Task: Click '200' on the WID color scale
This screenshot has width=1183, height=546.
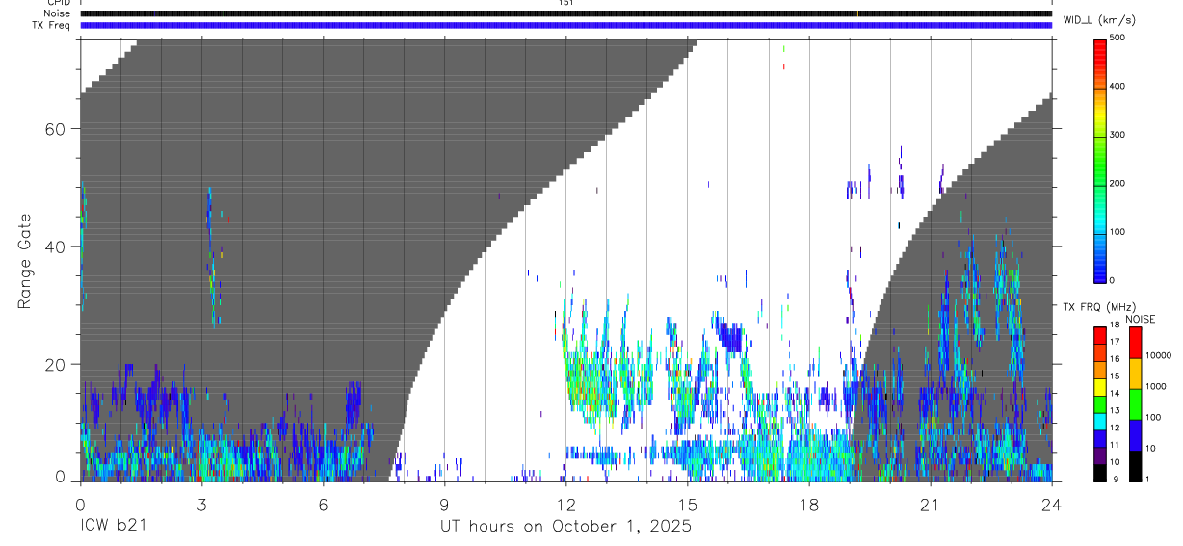Action: coord(1117,183)
